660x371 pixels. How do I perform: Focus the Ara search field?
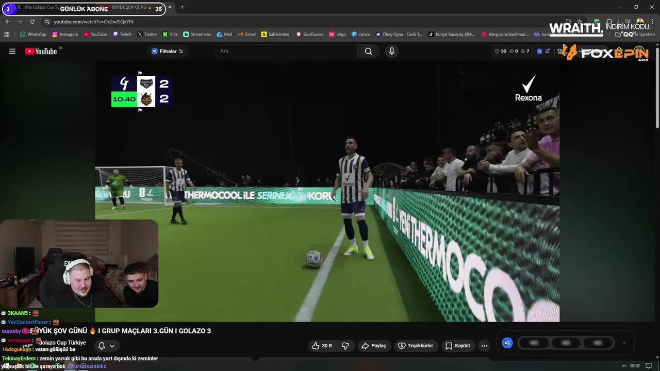click(x=286, y=51)
